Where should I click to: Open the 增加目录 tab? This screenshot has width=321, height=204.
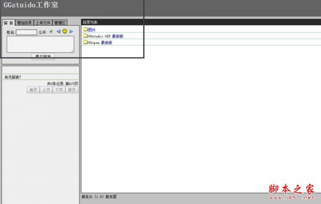(x=25, y=22)
